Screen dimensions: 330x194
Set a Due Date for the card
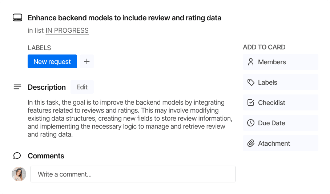[280, 123]
